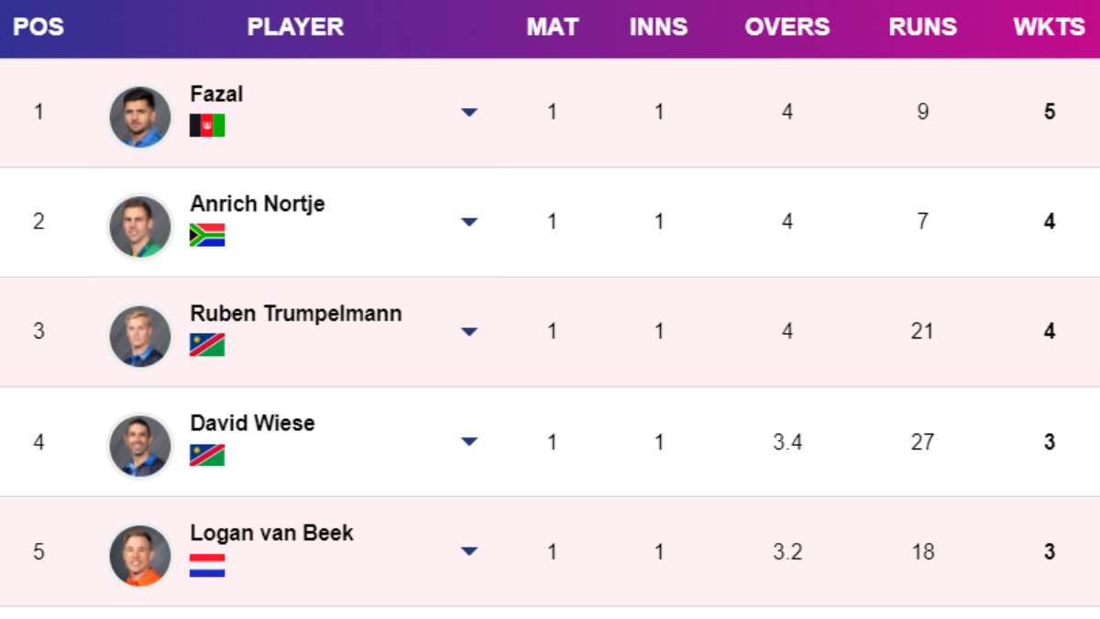Open David Wiese player name link
Screen dimensions: 1100x619
click(252, 424)
